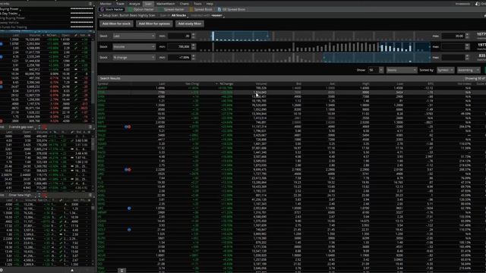
Task: Click the % change filter histogram selected range
Action: pyautogui.click(x=377, y=58)
